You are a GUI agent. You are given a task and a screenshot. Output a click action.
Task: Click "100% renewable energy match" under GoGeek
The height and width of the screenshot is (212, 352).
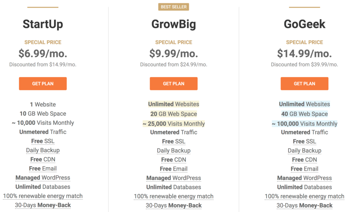(x=304, y=197)
